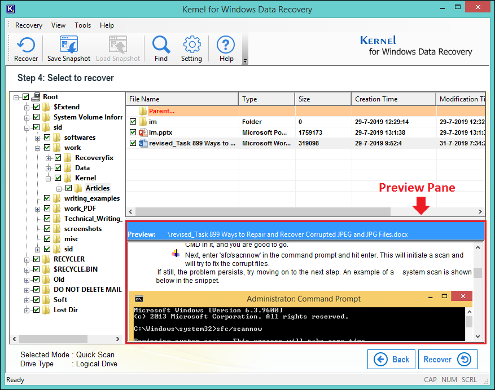Uncheck the DO NOT DELETE MAIL checkbox
This screenshot has height=390, width=495.
pos(37,290)
